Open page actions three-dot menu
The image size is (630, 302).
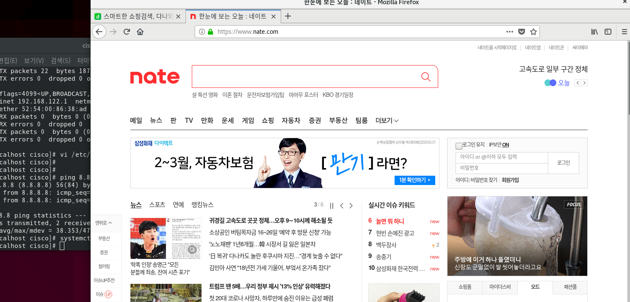tap(510, 32)
